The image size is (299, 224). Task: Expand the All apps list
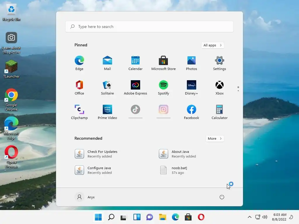coord(213,45)
